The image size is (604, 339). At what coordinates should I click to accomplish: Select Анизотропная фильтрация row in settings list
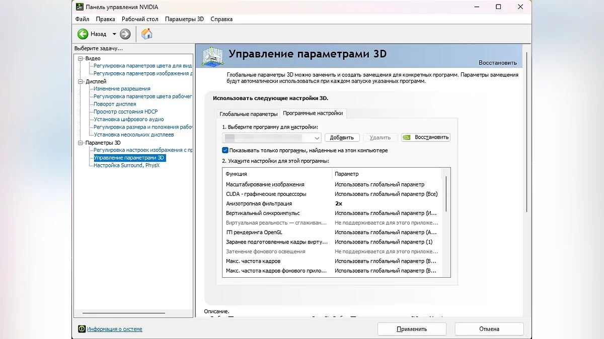click(259, 203)
